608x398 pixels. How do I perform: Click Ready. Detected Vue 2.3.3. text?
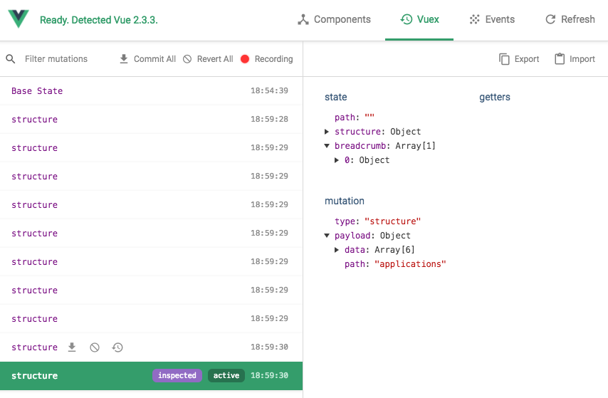pos(99,20)
